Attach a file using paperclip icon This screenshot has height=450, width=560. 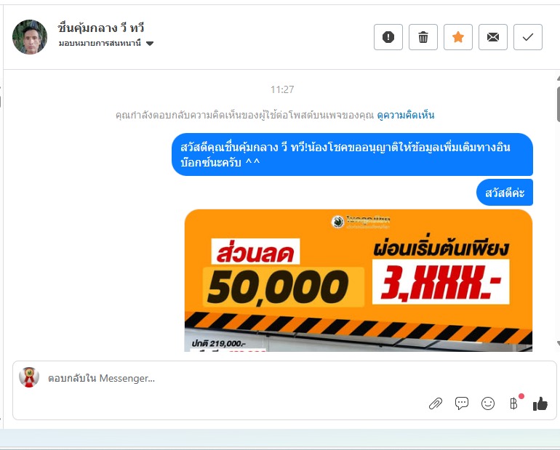pyautogui.click(x=436, y=403)
